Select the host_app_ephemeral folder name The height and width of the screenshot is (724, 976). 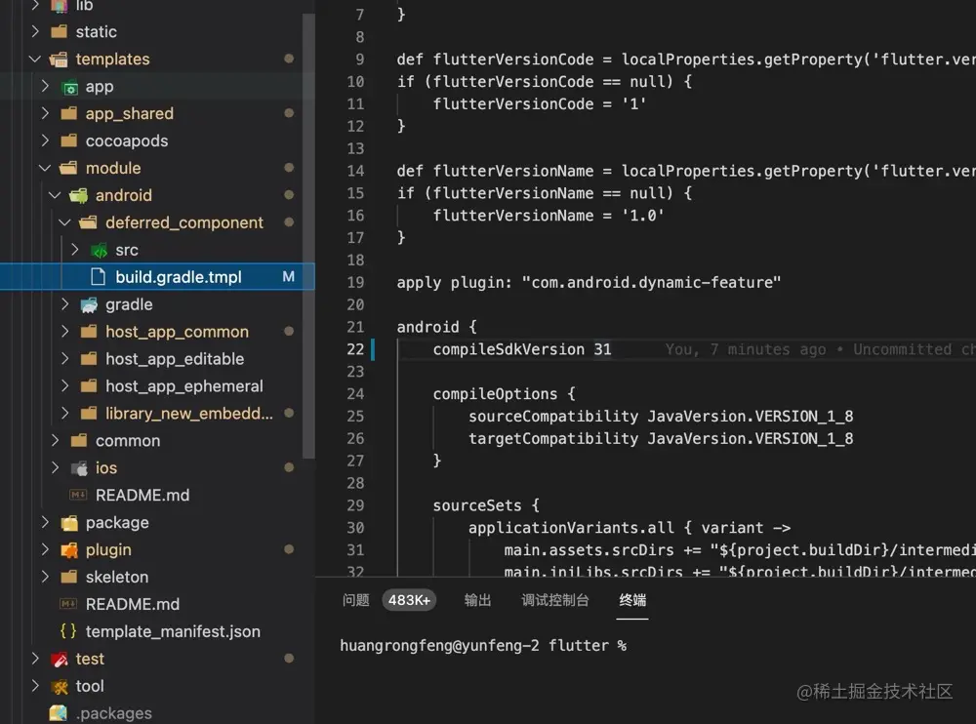(184, 386)
